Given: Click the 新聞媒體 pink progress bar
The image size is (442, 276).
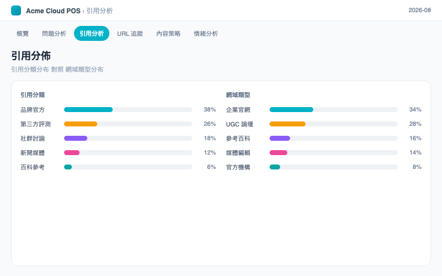Looking at the screenshot, I should [128, 153].
